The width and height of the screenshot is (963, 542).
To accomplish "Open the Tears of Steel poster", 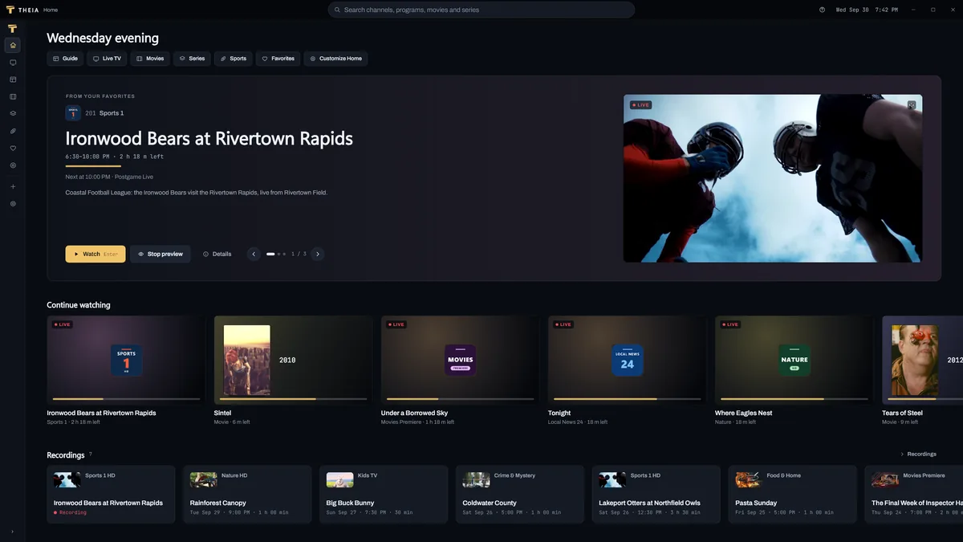I will click(x=915, y=360).
